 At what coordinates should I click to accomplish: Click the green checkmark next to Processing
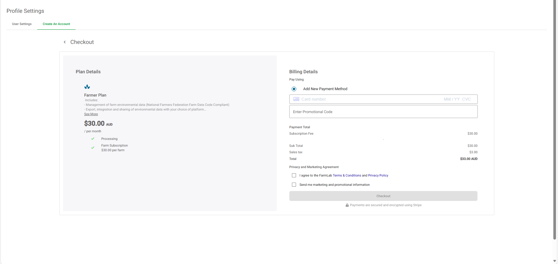click(93, 139)
